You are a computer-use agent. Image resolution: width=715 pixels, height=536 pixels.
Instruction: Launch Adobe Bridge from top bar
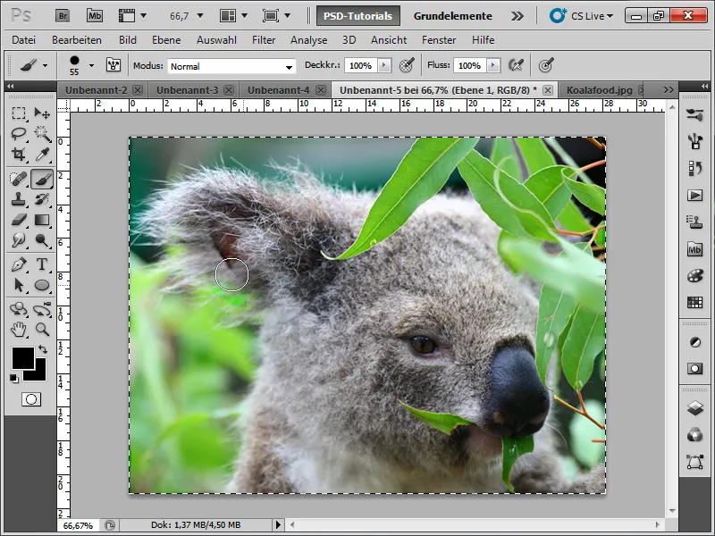[63, 16]
